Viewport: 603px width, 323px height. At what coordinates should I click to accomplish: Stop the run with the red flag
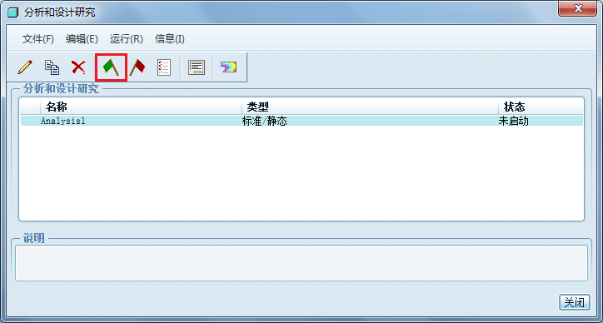pyautogui.click(x=137, y=67)
